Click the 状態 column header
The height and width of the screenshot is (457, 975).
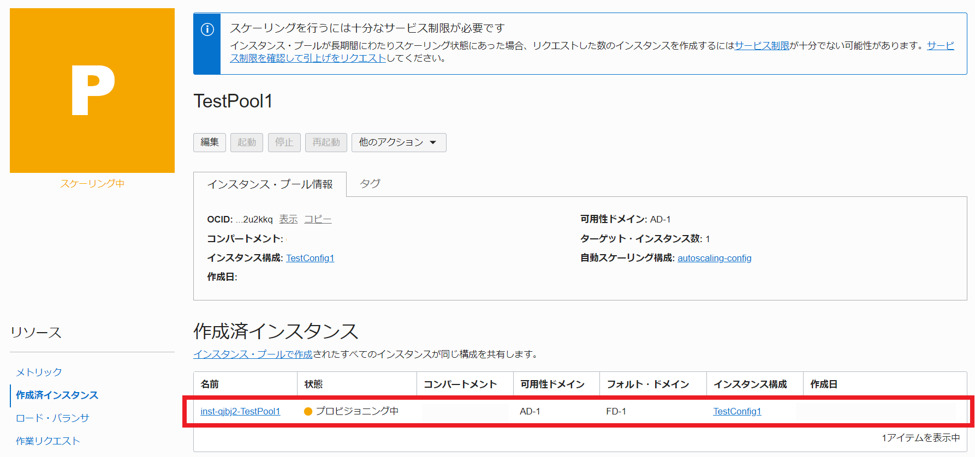313,384
